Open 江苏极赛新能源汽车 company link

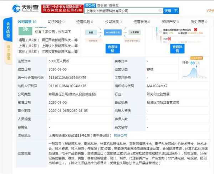coord(57,52)
